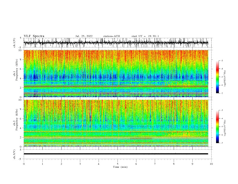Click the ch.1 voltage waveform trace

coord(116,43)
